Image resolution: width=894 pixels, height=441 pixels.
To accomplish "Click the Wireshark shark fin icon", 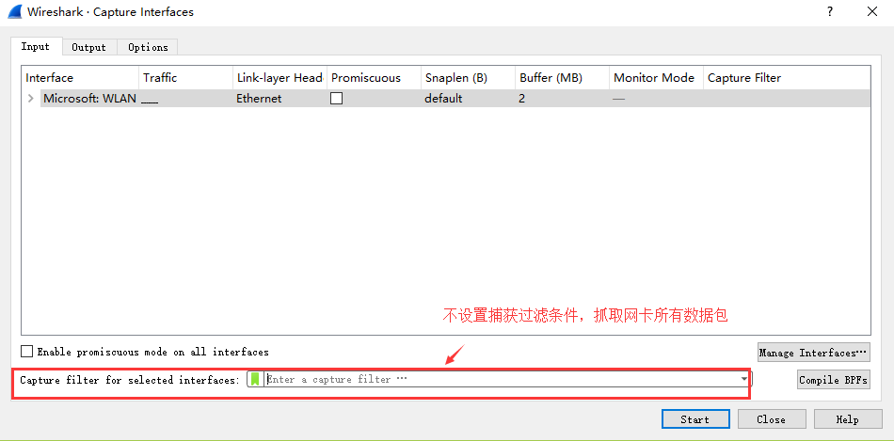I will (x=15, y=11).
